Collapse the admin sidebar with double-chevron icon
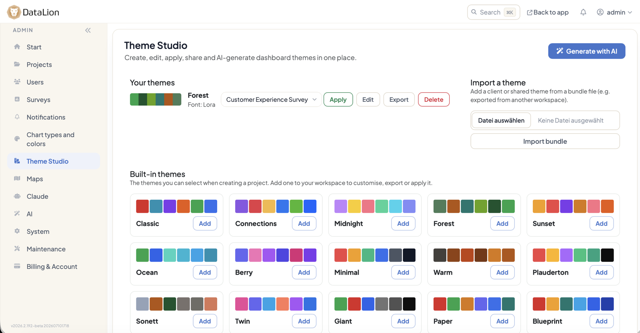Viewport: 640px width, 333px height. click(88, 30)
